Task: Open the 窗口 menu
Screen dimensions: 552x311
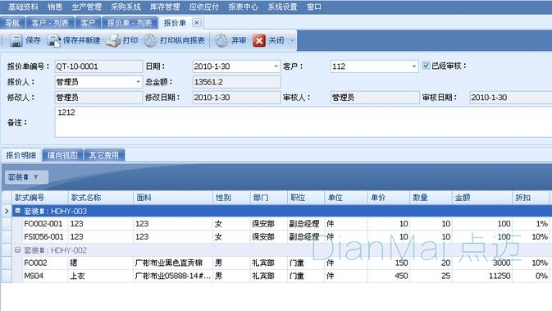Action: point(314,7)
